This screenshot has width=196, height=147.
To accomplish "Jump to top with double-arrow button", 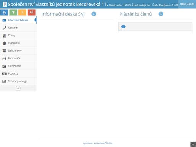I will (193, 144).
